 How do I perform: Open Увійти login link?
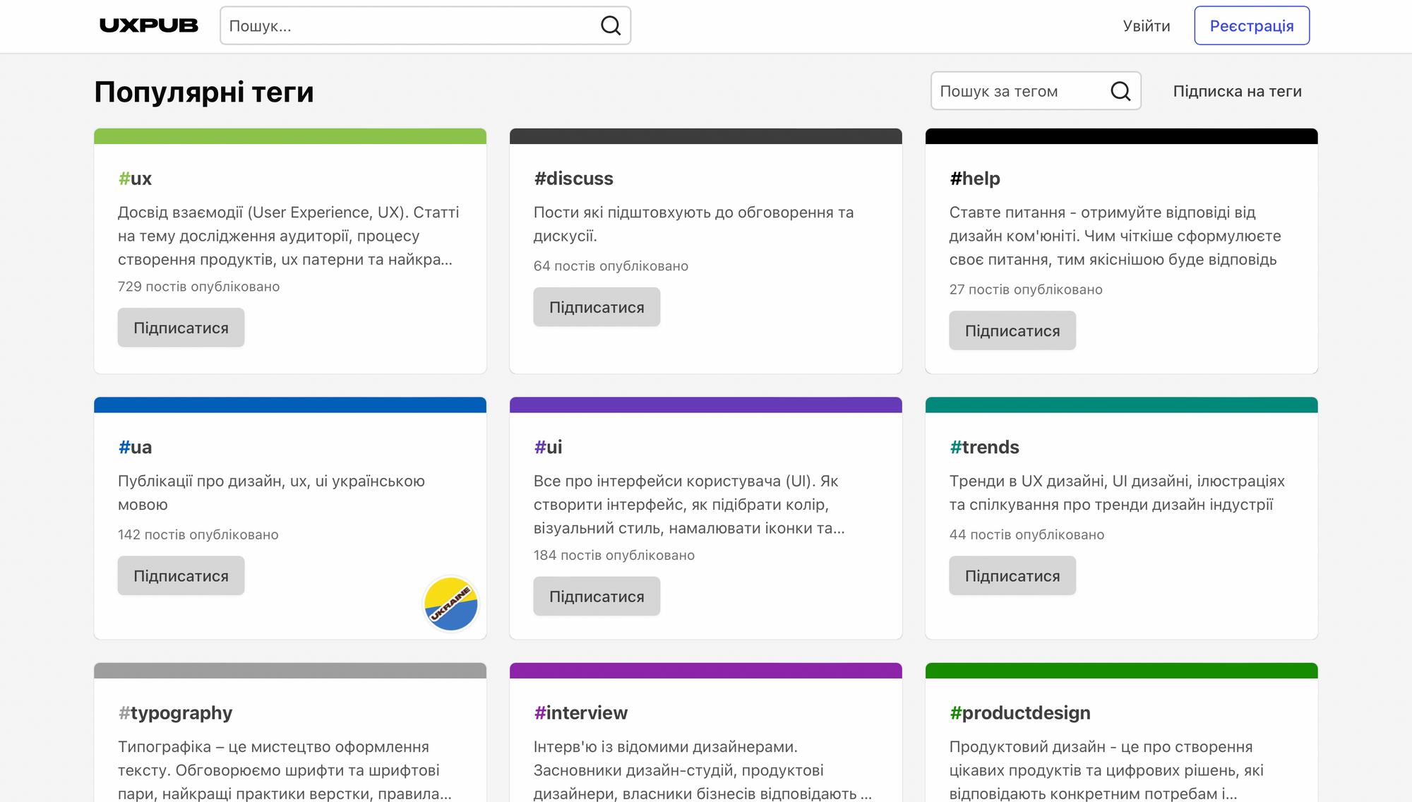coord(1147,26)
